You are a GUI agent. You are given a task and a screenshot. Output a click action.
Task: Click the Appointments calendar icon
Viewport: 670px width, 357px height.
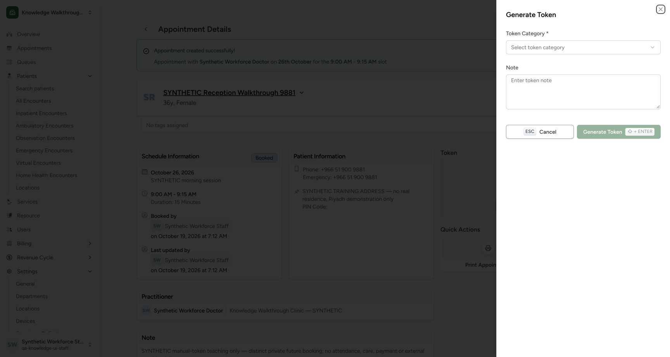tap(9, 48)
